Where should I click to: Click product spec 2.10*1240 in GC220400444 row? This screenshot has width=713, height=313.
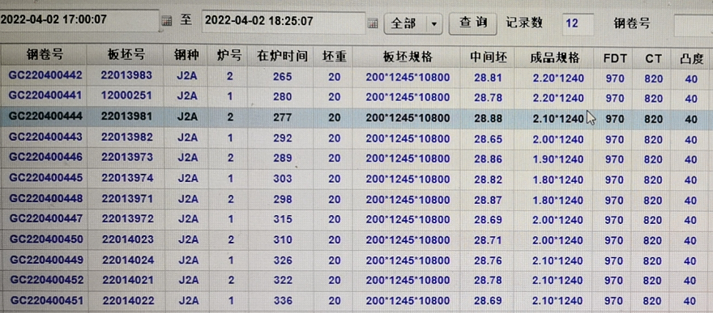pos(558,119)
